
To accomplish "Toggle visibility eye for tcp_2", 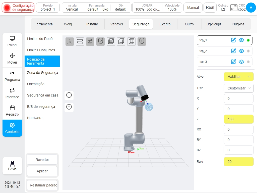I will (x=241, y=51).
